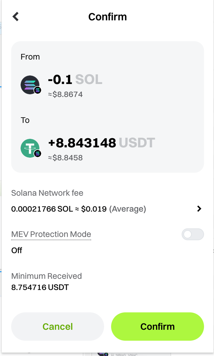The image size is (214, 356).
Task: Click the Confirm page title
Action: [x=107, y=17]
